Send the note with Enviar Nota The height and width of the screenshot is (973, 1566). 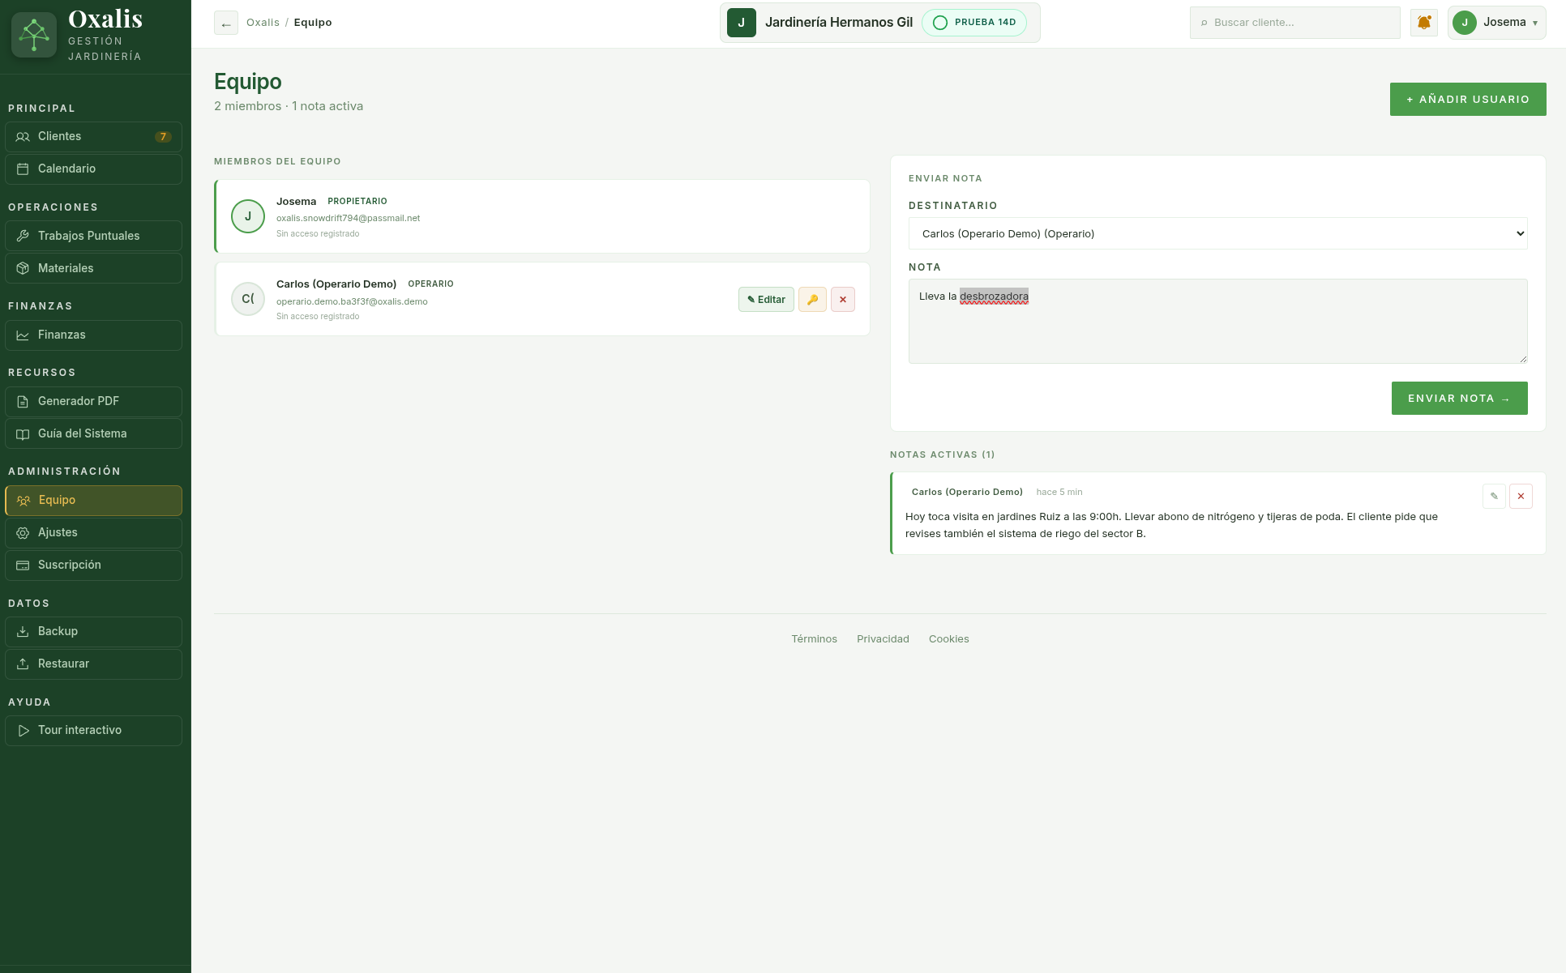coord(1459,398)
